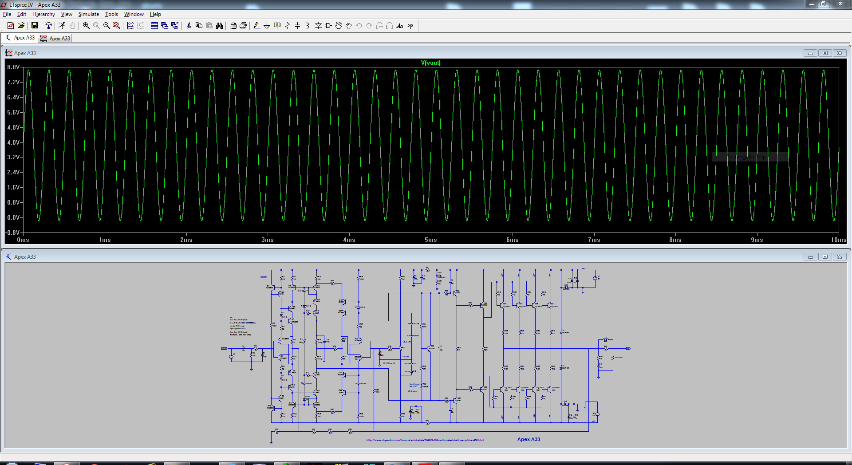Screen dimensions: 852x465
Task: Click the 10ms time axis label
Action: 838,240
